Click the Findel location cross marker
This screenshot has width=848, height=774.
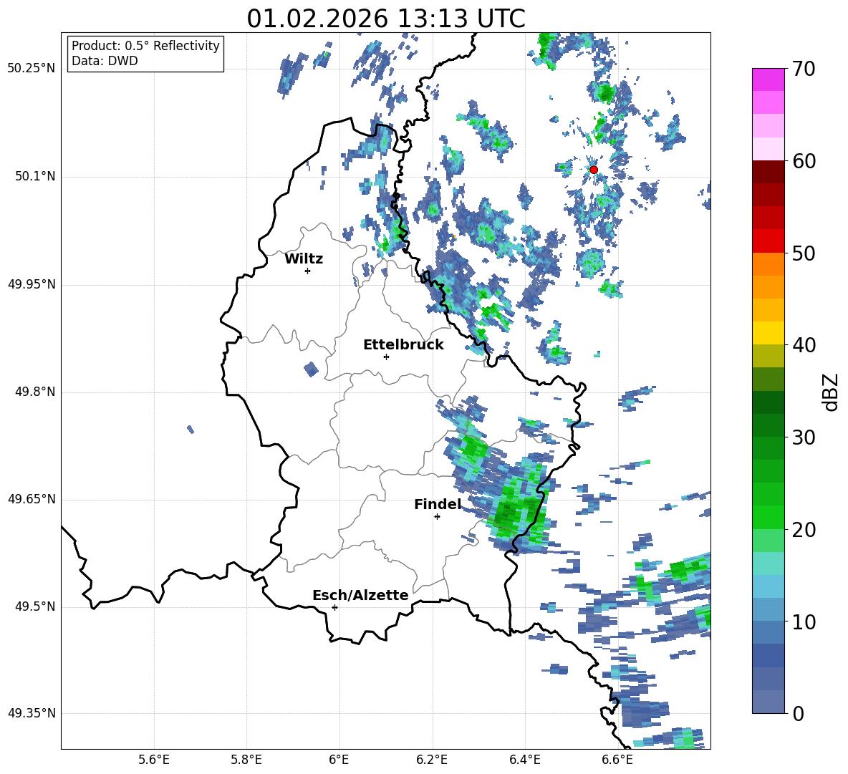pos(437,517)
